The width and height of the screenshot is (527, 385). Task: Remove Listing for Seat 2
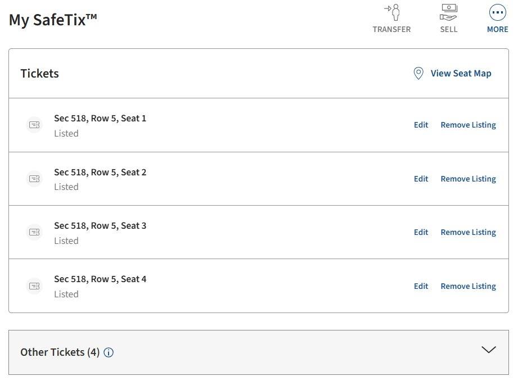pos(468,179)
